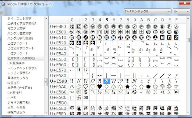Pick the one-half fraction glyph

100,92
